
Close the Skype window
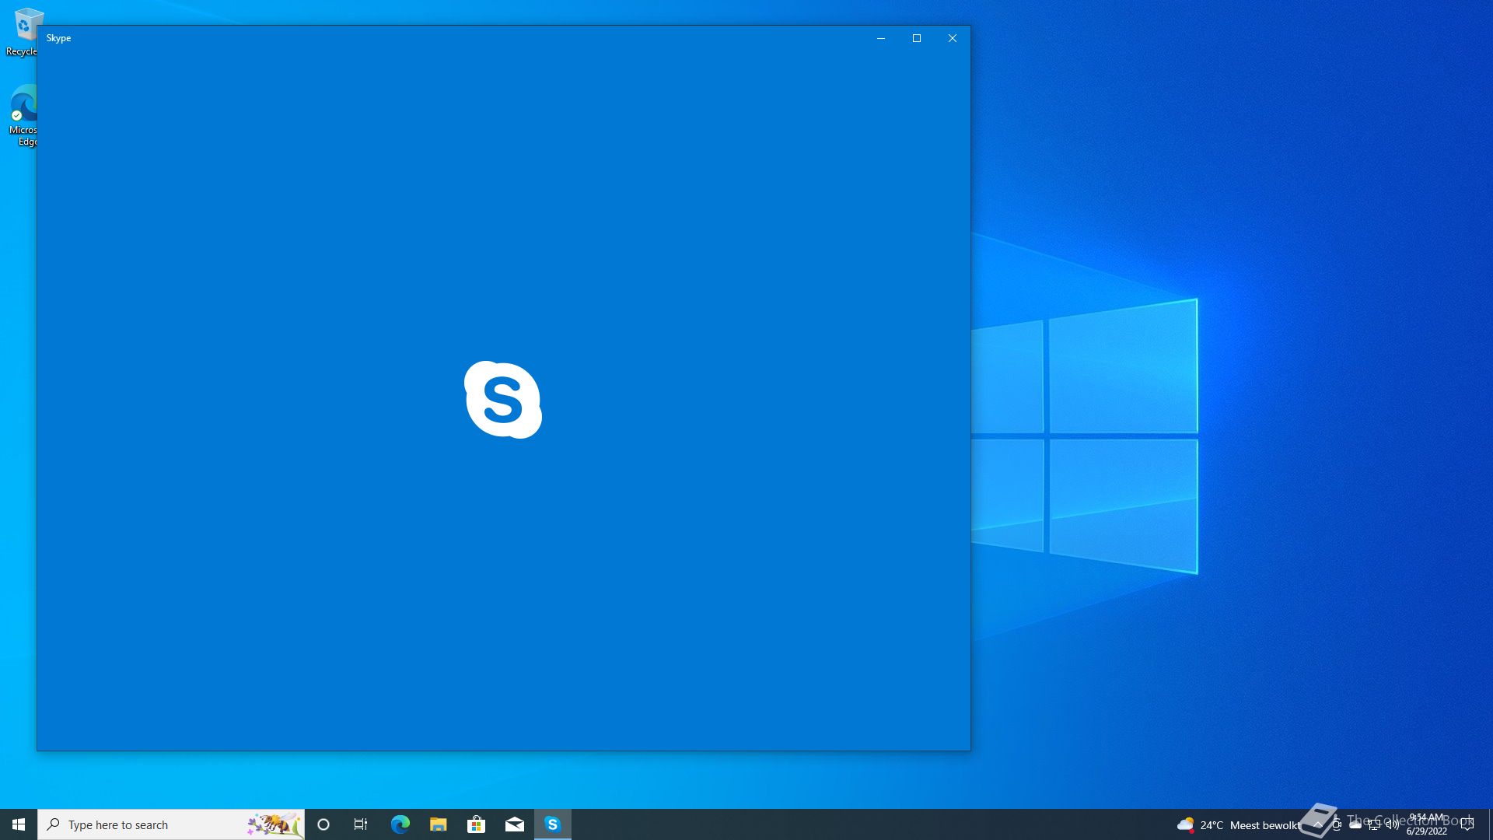pos(953,38)
